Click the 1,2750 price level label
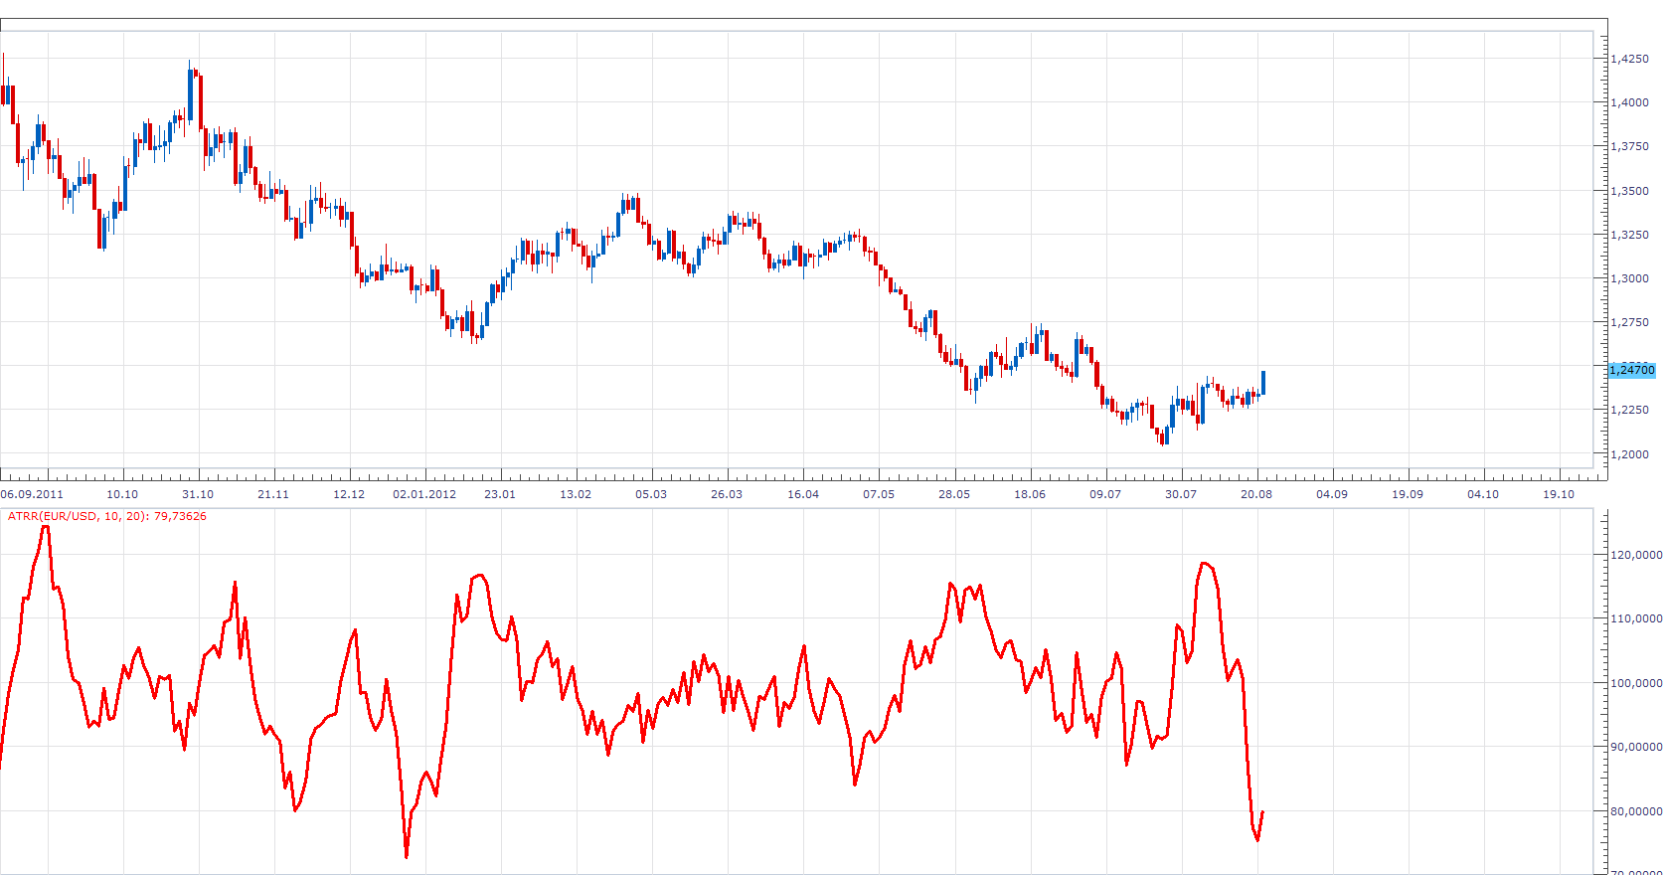The image size is (1664, 875). coord(1630,322)
